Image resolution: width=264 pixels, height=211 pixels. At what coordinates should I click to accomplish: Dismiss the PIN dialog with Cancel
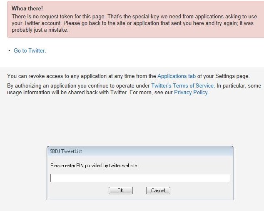point(158,191)
